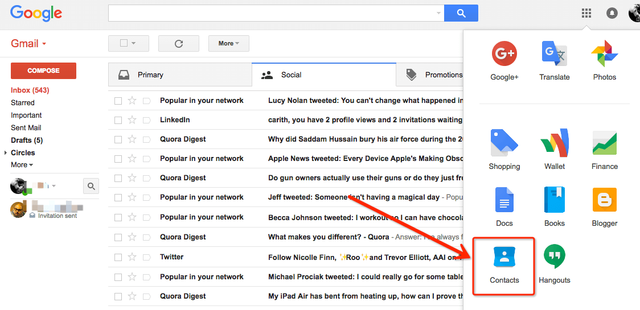Open Google+ from apps menu
The image size is (640, 310).
tap(504, 60)
